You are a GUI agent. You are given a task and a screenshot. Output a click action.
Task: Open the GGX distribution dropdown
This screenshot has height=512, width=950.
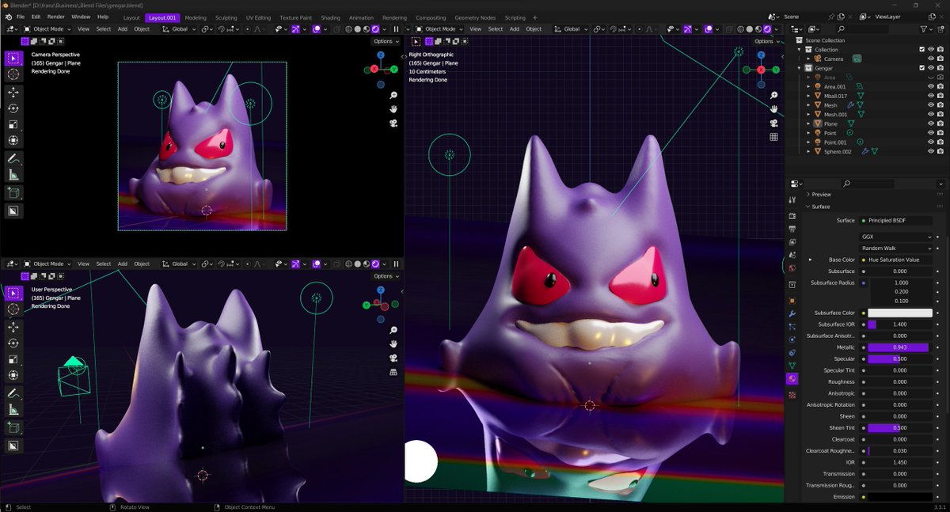[897, 237]
